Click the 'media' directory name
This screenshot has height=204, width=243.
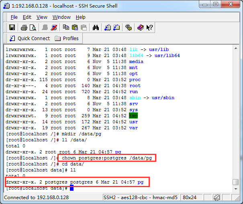136,61
